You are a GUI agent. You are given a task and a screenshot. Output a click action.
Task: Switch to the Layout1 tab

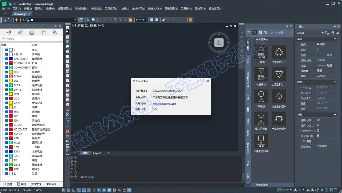click(98, 153)
